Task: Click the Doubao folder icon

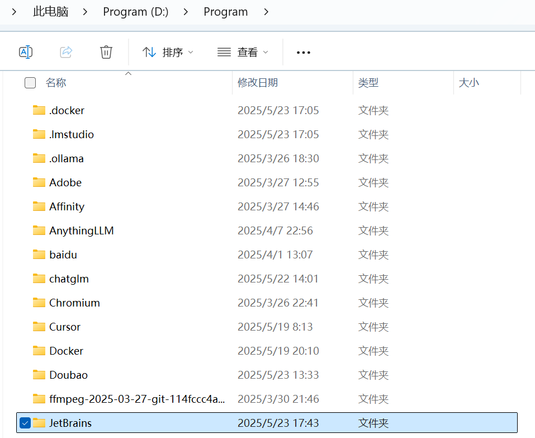Action: point(39,375)
